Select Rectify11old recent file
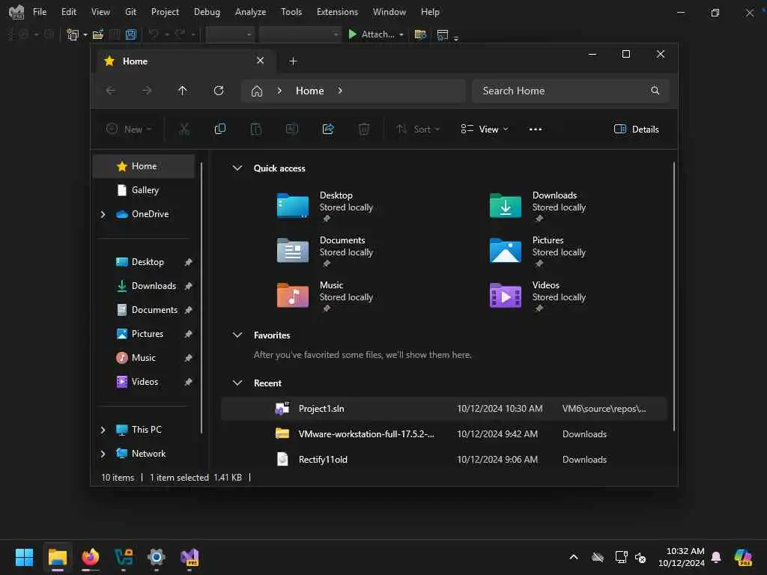767x575 pixels. coord(443,460)
